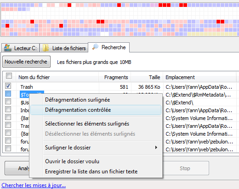Click the magnifier icon on Recherche tab
Viewport: 239px width, 189px height.
tap(95, 47)
